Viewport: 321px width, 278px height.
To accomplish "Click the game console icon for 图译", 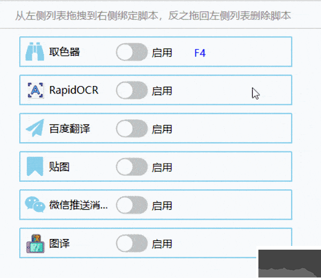I will 35,244.
